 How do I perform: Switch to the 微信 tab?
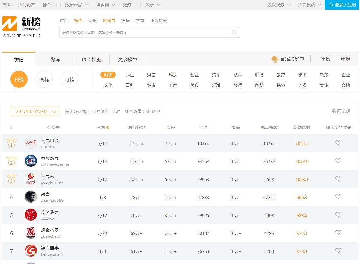[19, 59]
